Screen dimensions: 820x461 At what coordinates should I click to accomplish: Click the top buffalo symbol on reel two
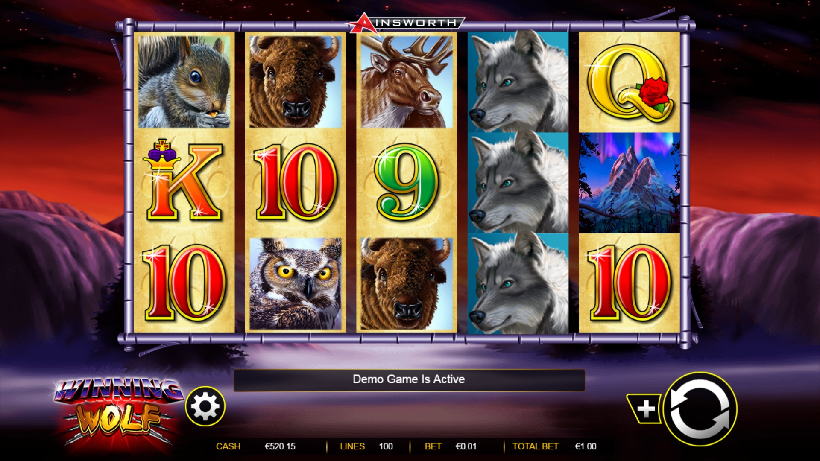tap(296, 82)
